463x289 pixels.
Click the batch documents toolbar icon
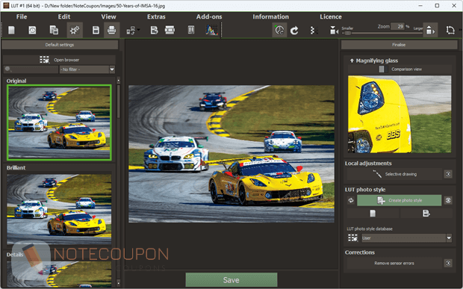(x=54, y=30)
